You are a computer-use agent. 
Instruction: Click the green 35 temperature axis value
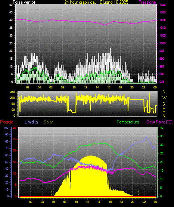162,136
